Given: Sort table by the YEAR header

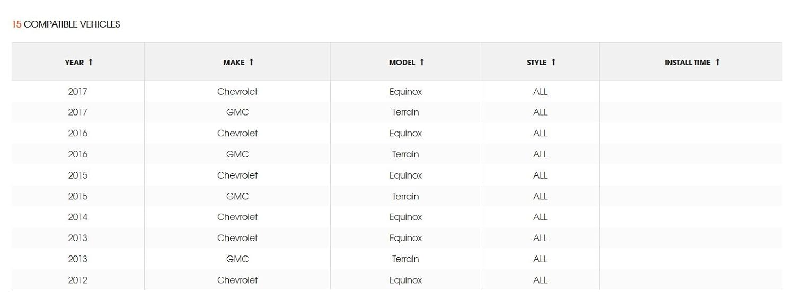Looking at the screenshot, I should click(x=74, y=63).
